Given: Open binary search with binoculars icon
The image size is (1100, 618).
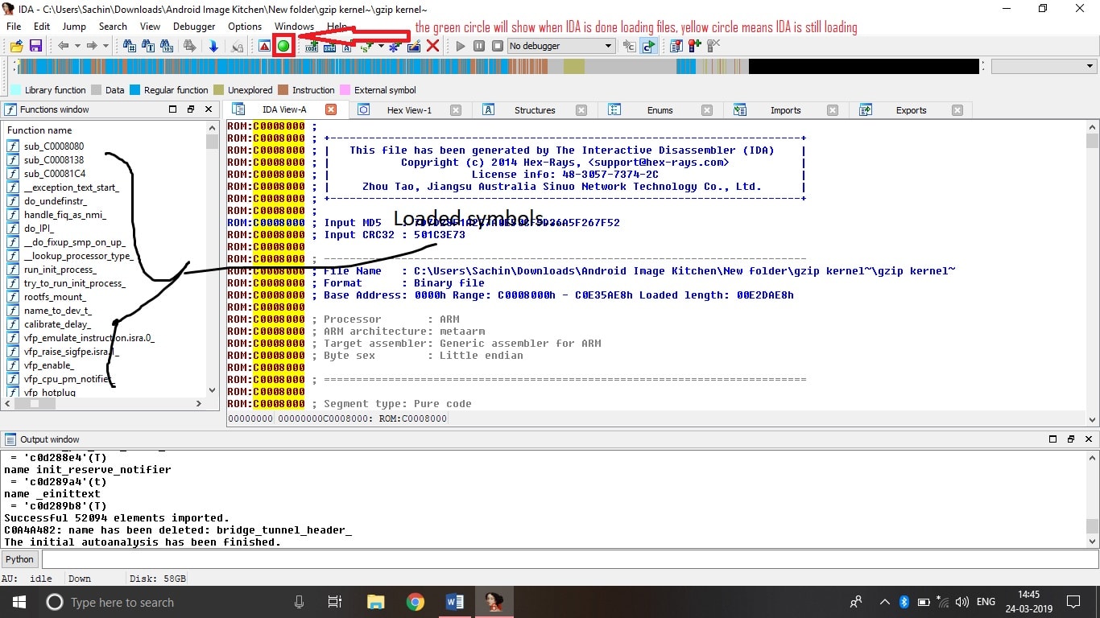Looking at the screenshot, I should (x=130, y=46).
